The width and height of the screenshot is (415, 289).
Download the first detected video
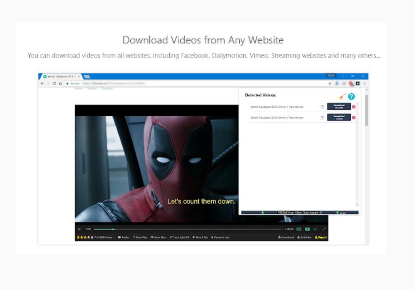339,107
